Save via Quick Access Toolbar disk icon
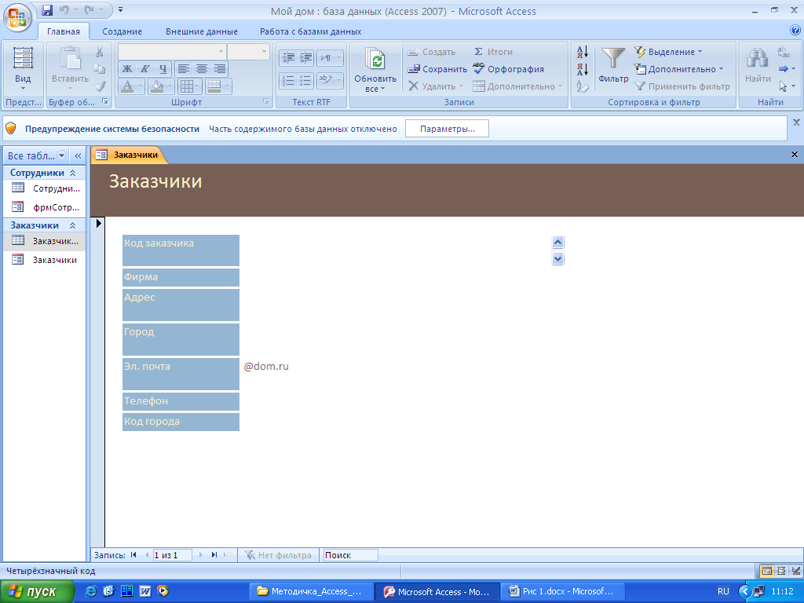The height and width of the screenshot is (603, 804). (47, 9)
